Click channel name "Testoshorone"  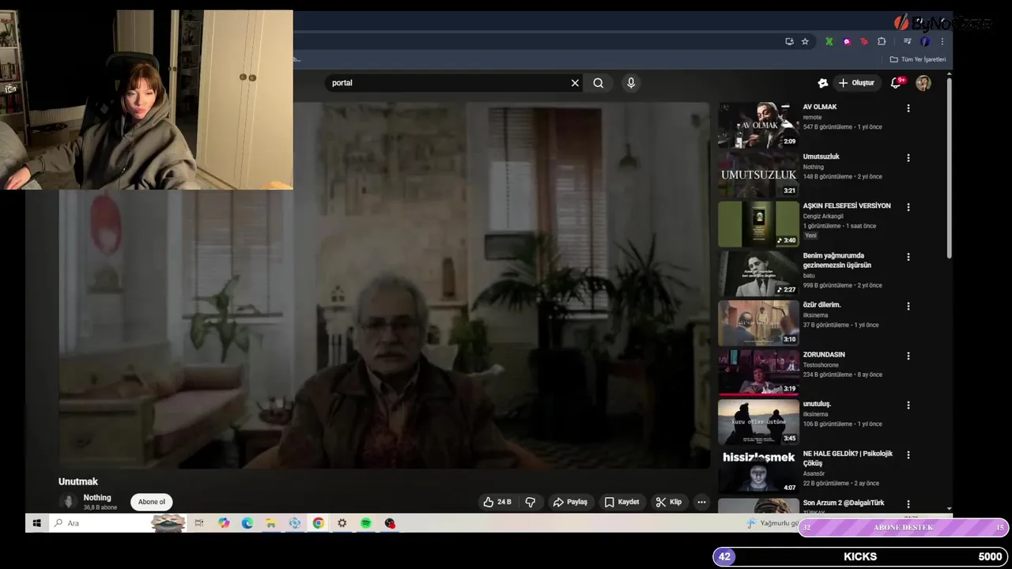point(821,365)
